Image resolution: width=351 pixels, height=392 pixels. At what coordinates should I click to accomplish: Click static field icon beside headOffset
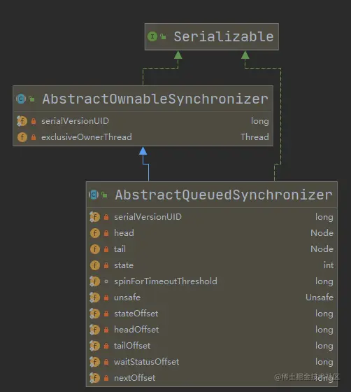coord(95,330)
